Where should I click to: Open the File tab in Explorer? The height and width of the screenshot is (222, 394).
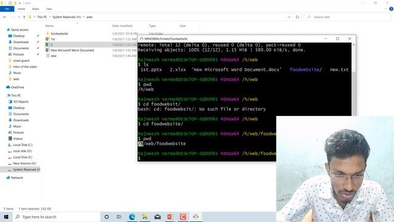click(7, 9)
